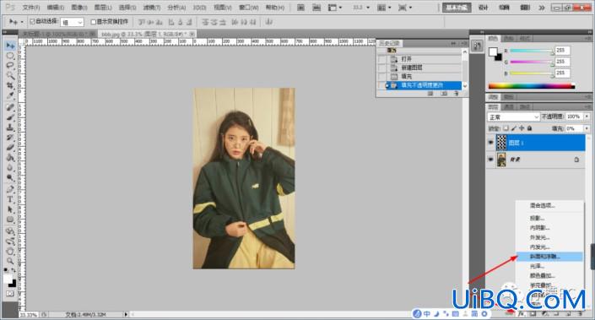
Task: Click the add layer mask icon
Action: tap(533, 314)
